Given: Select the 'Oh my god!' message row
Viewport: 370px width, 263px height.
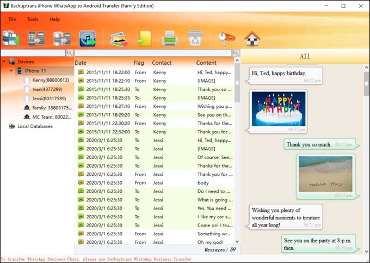Looking at the screenshot, I should (155, 242).
